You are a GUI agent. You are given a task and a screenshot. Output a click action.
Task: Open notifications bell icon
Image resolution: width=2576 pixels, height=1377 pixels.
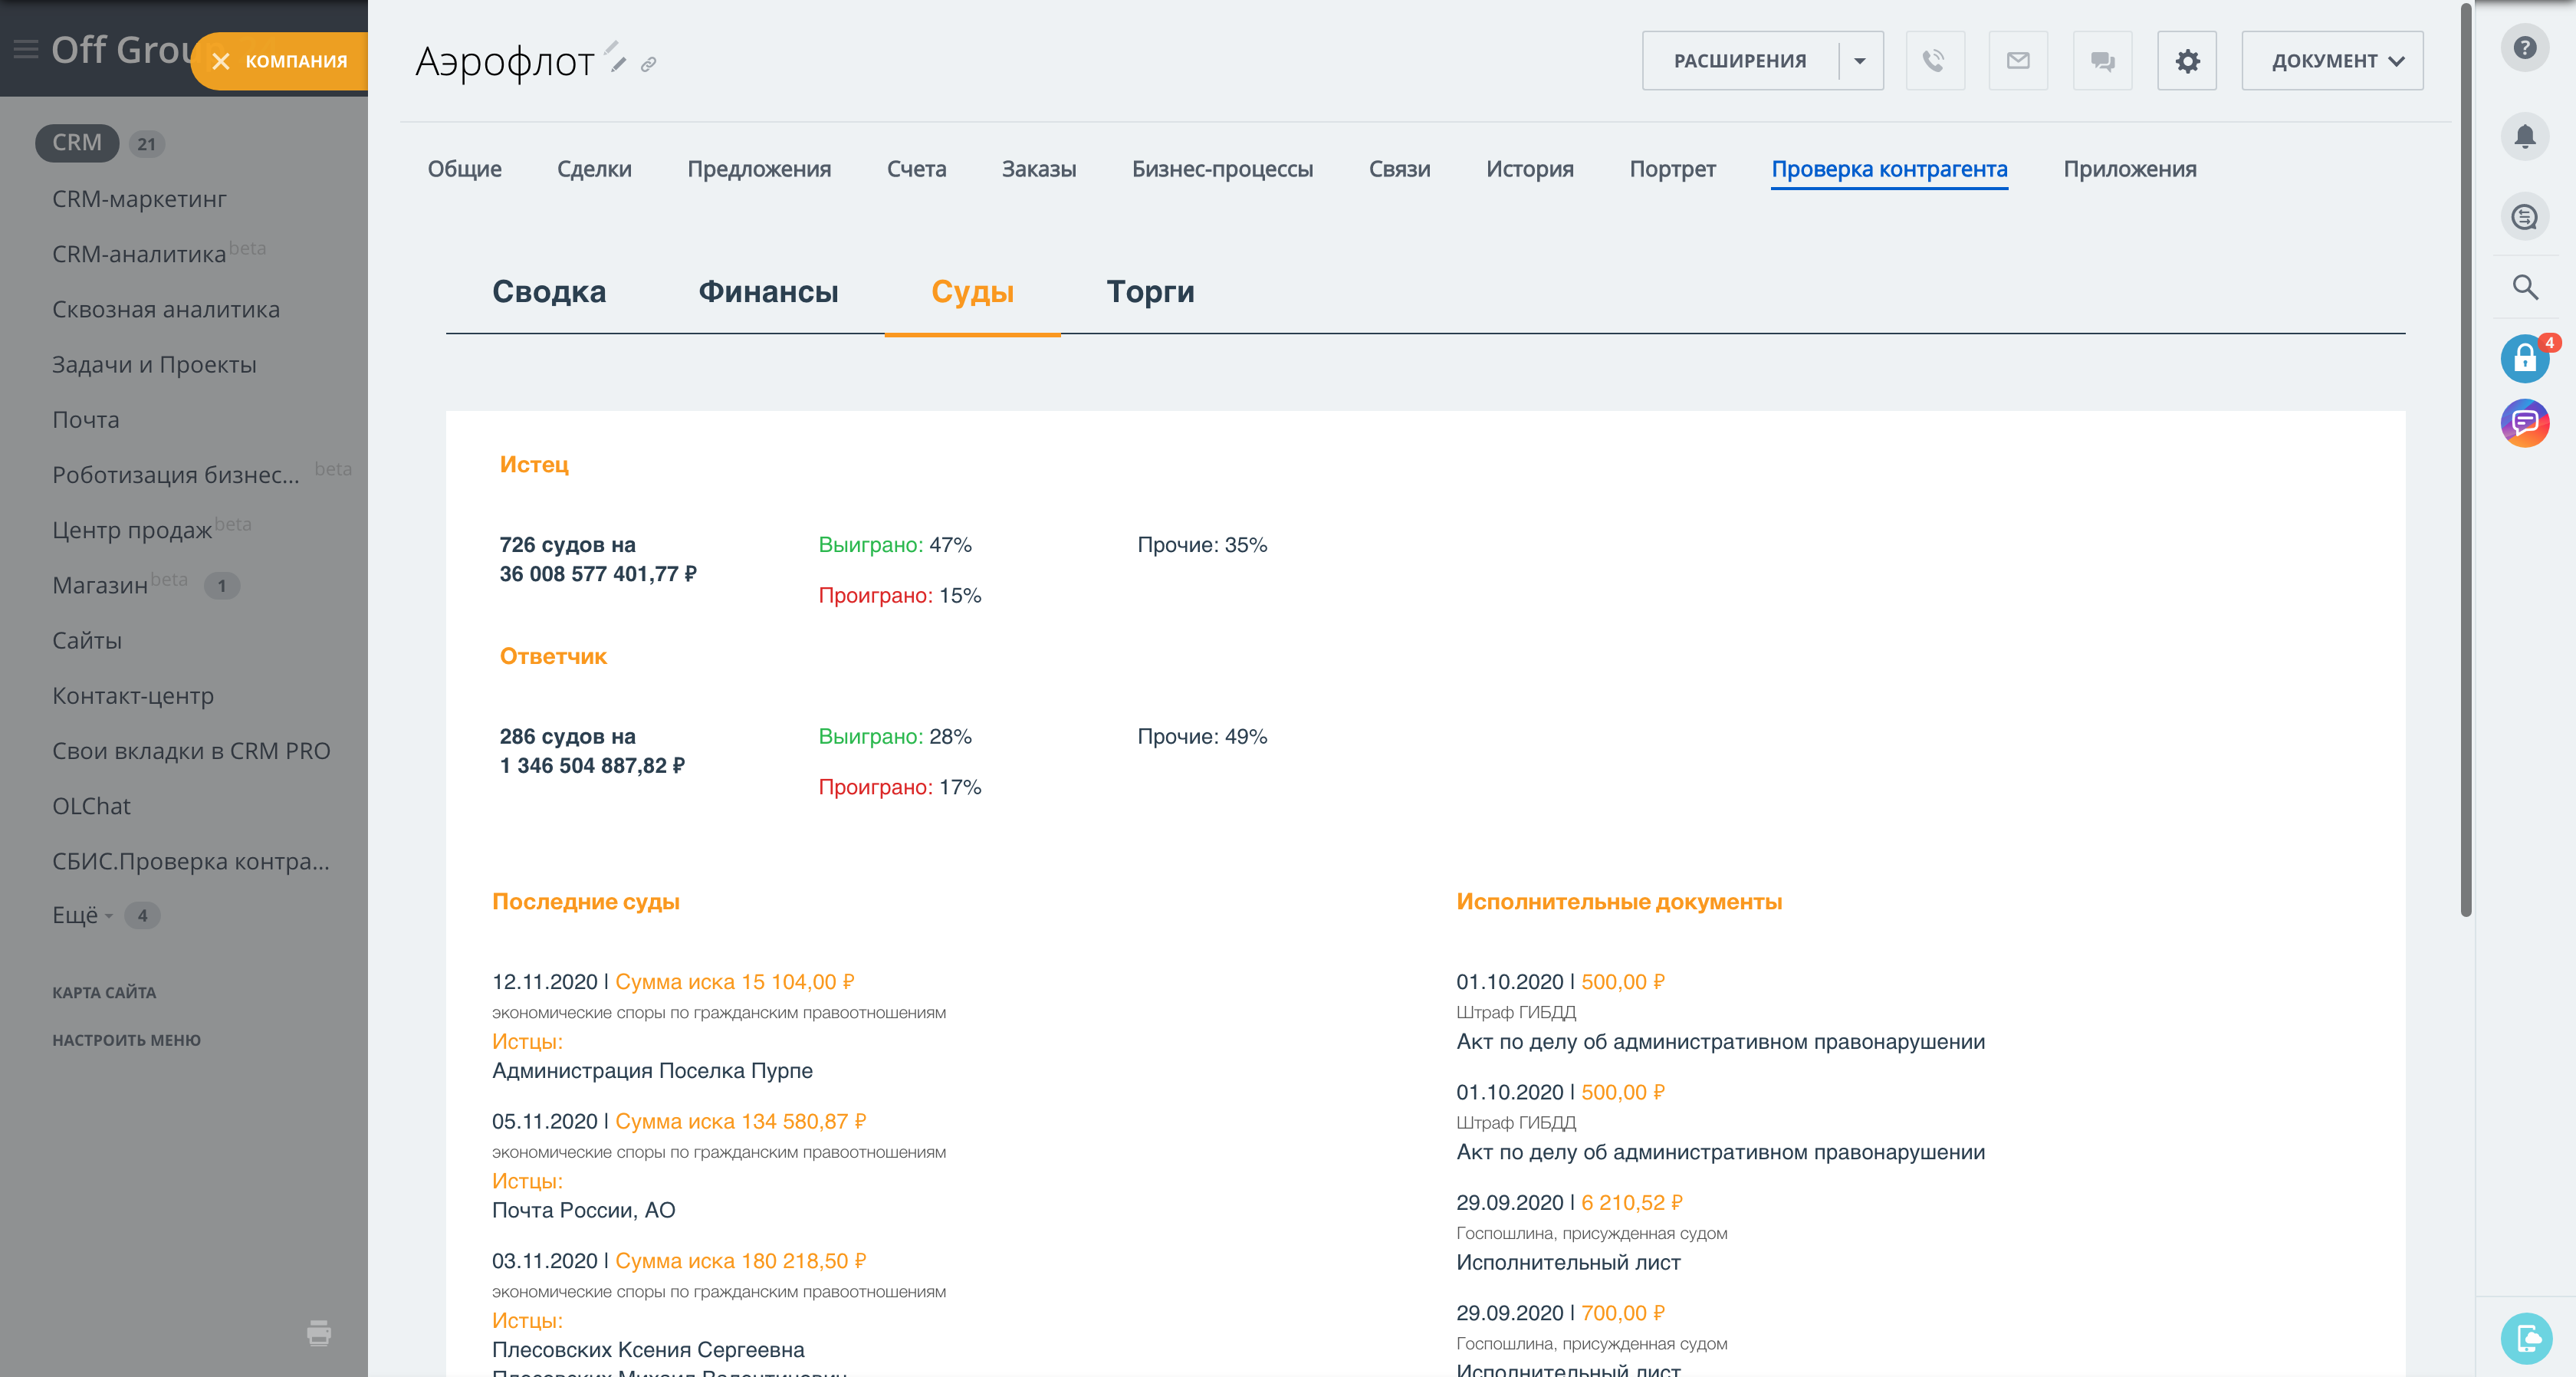[2524, 136]
